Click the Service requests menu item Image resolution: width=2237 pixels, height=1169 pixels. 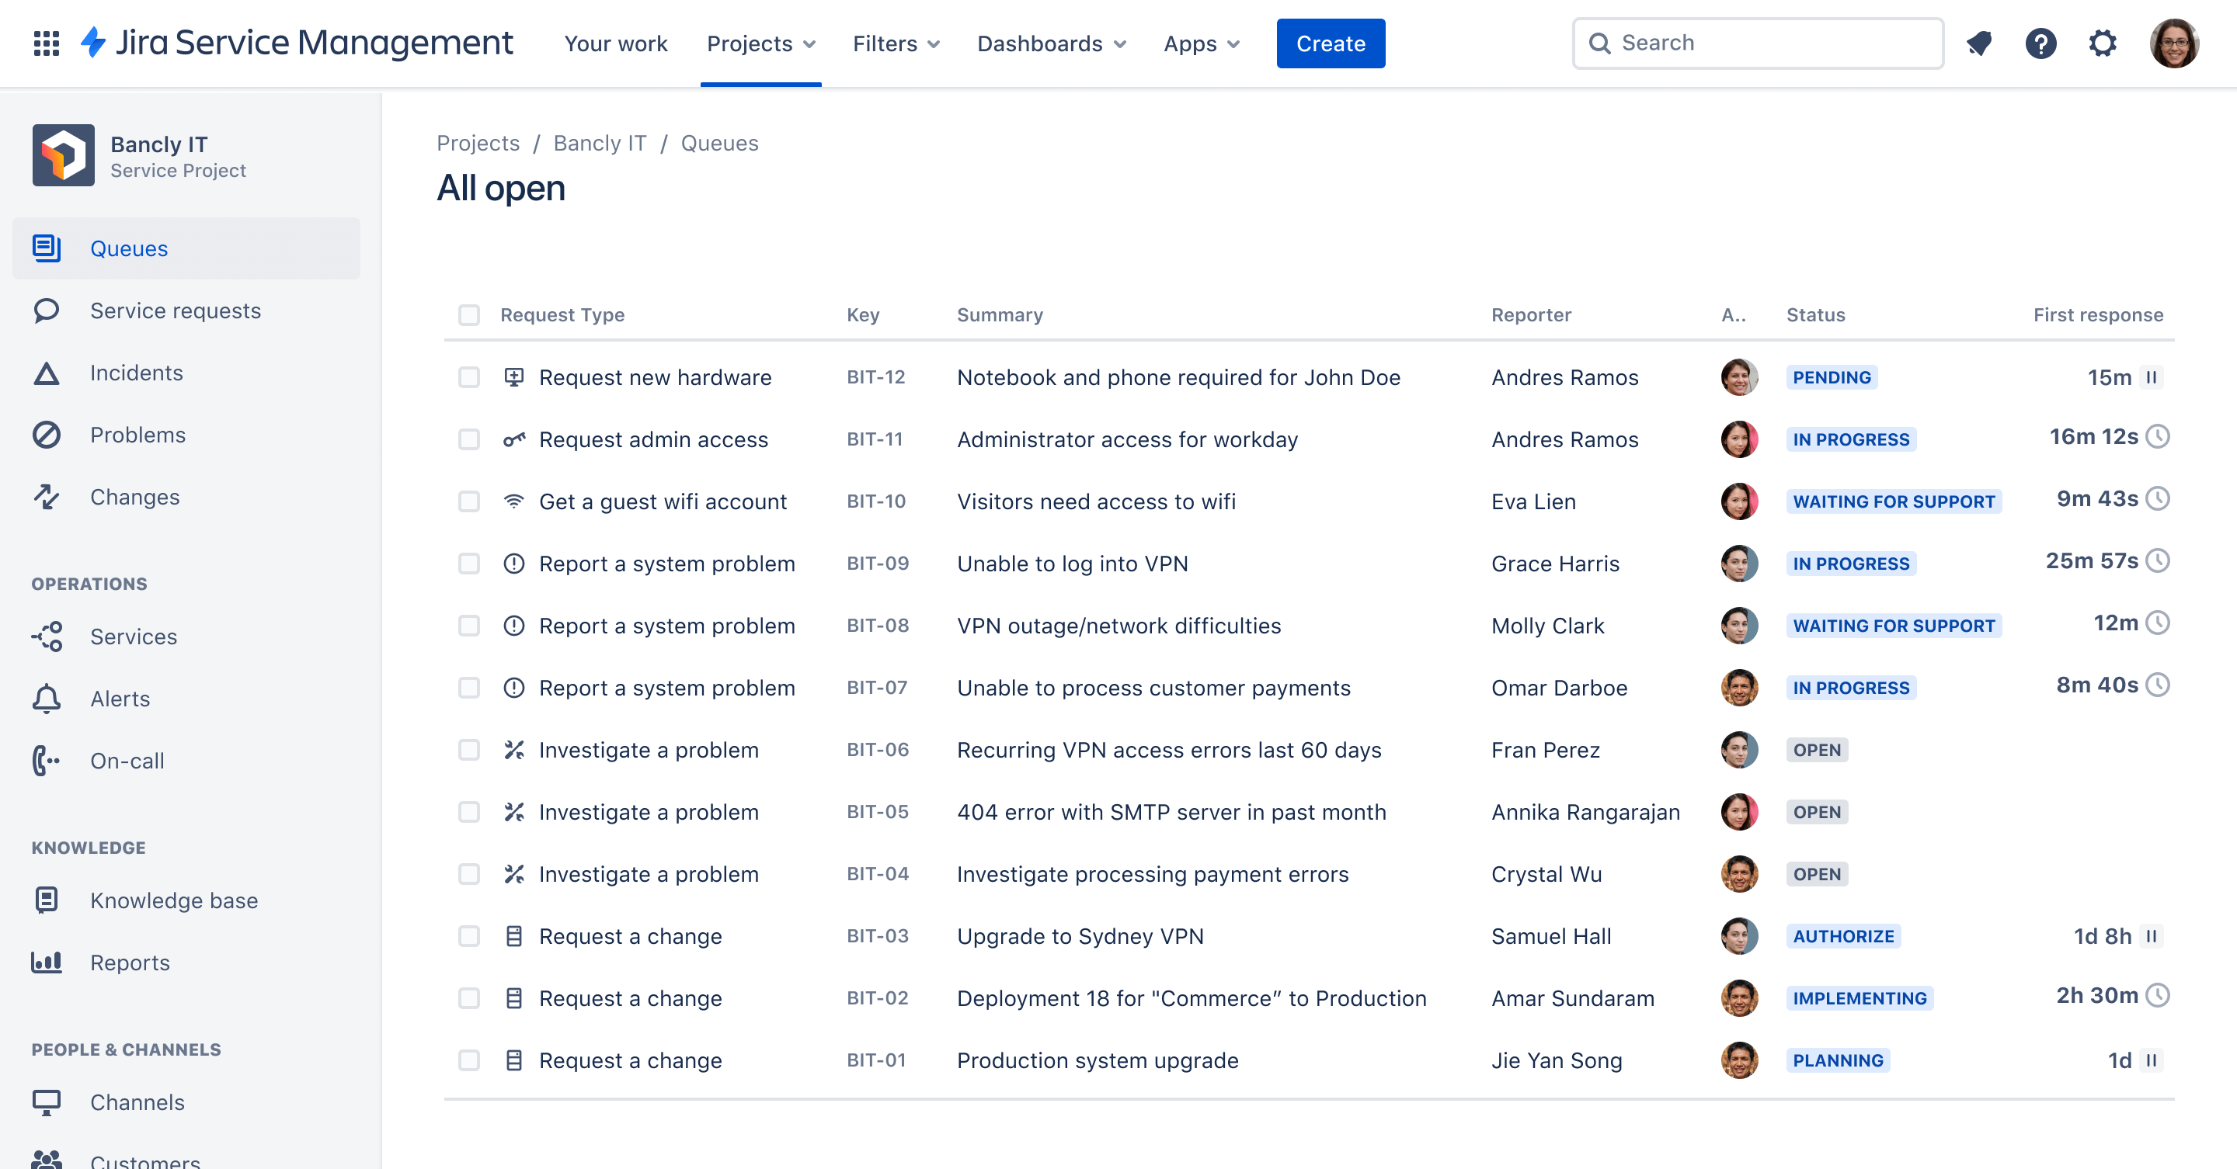176,310
